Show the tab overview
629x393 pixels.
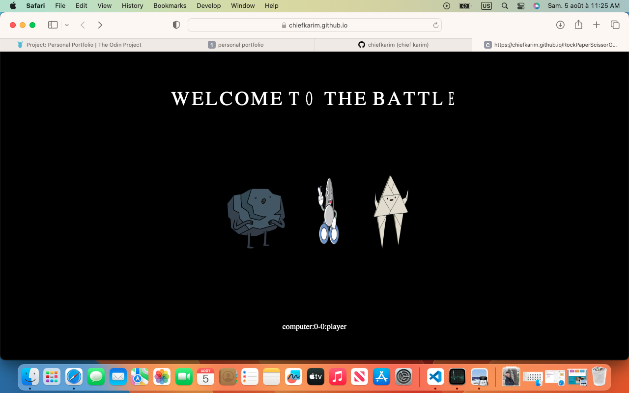click(x=615, y=25)
